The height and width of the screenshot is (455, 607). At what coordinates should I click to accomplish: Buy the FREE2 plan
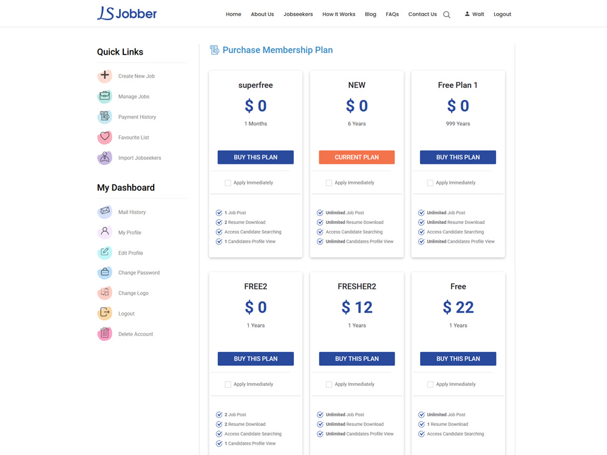point(256,359)
